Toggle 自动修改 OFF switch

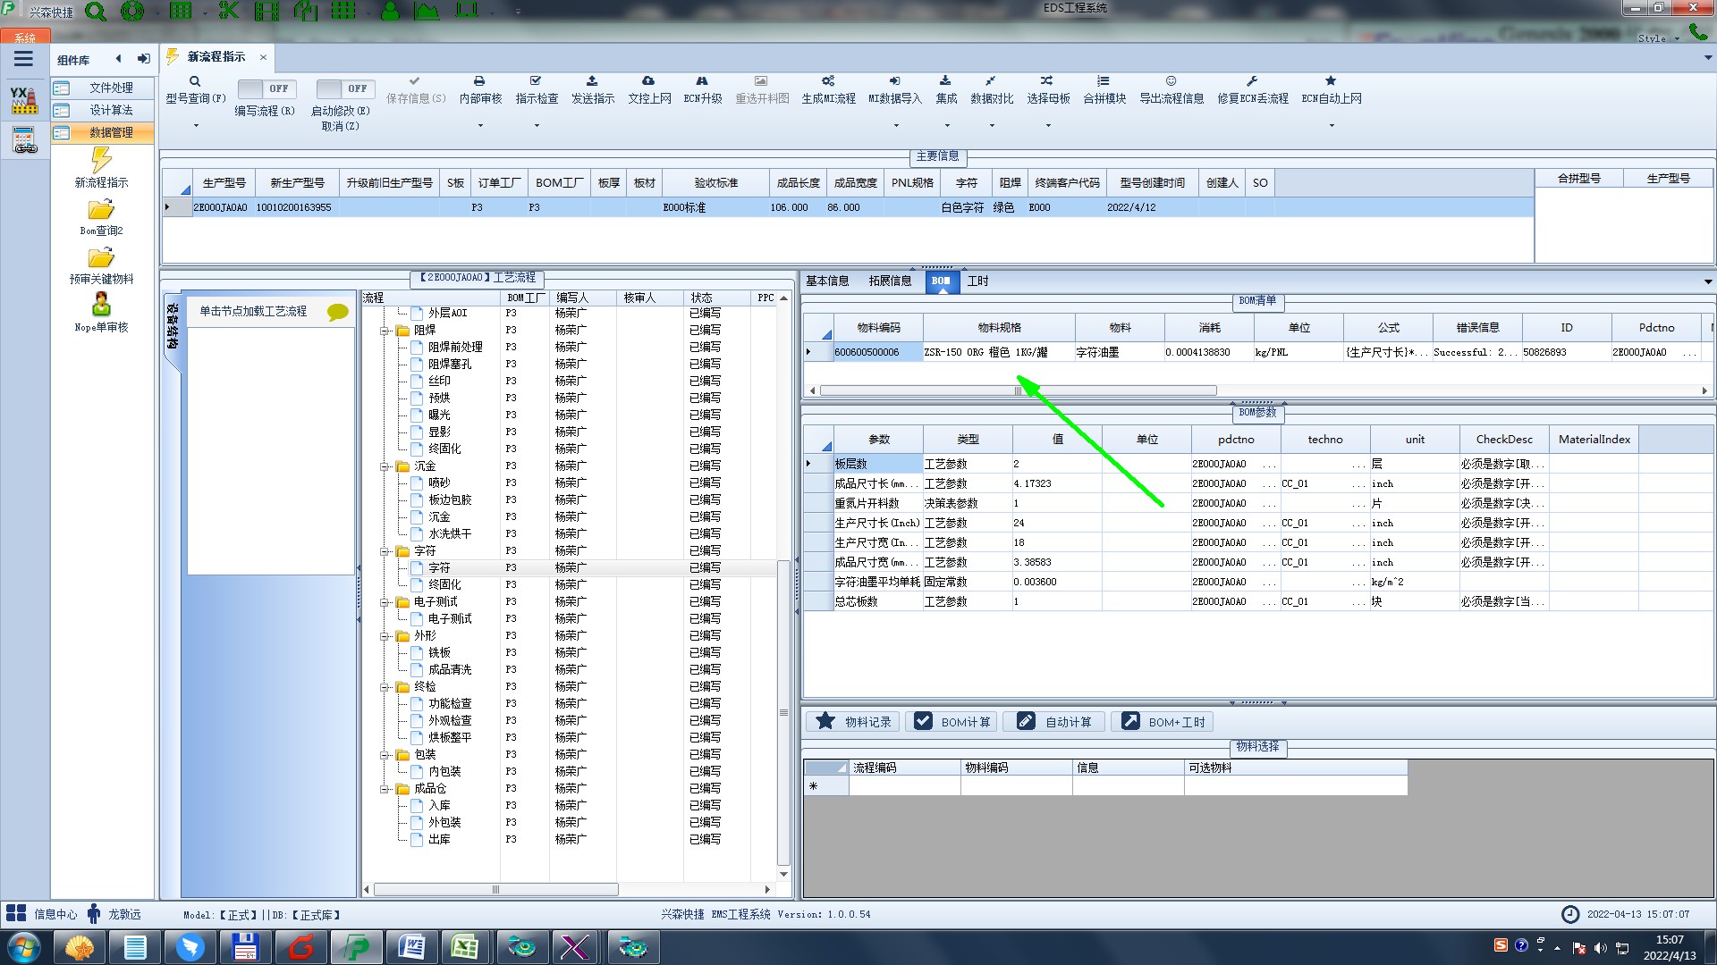pyautogui.click(x=345, y=88)
